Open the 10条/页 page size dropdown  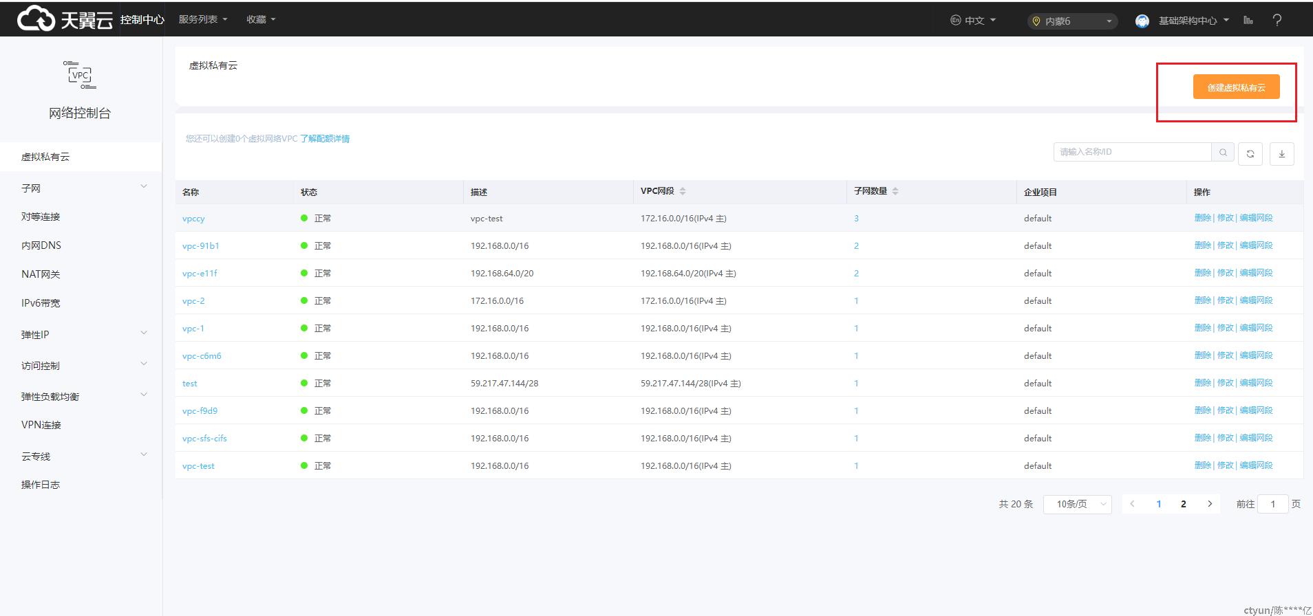1077,504
